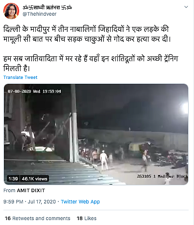Open the tweet author's profile picture

11,11
